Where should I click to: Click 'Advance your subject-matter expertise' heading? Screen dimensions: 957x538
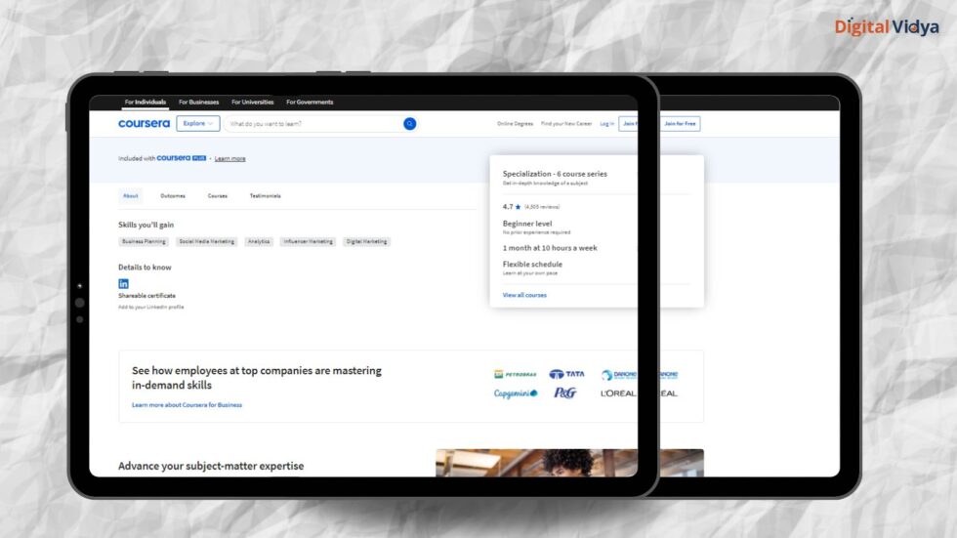tap(211, 466)
